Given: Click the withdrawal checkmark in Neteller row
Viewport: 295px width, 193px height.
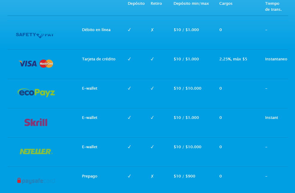Looking at the screenshot, I should click(x=152, y=147).
